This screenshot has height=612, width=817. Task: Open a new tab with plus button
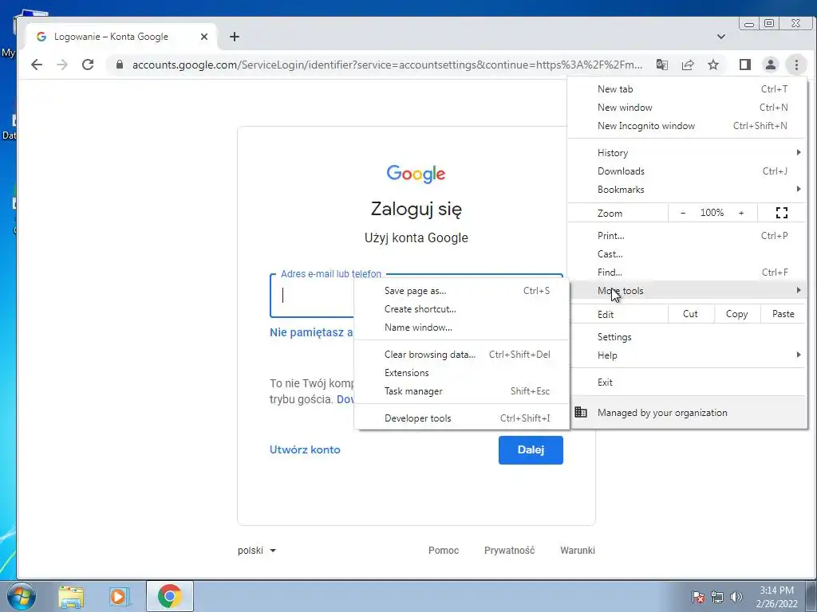pyautogui.click(x=235, y=37)
